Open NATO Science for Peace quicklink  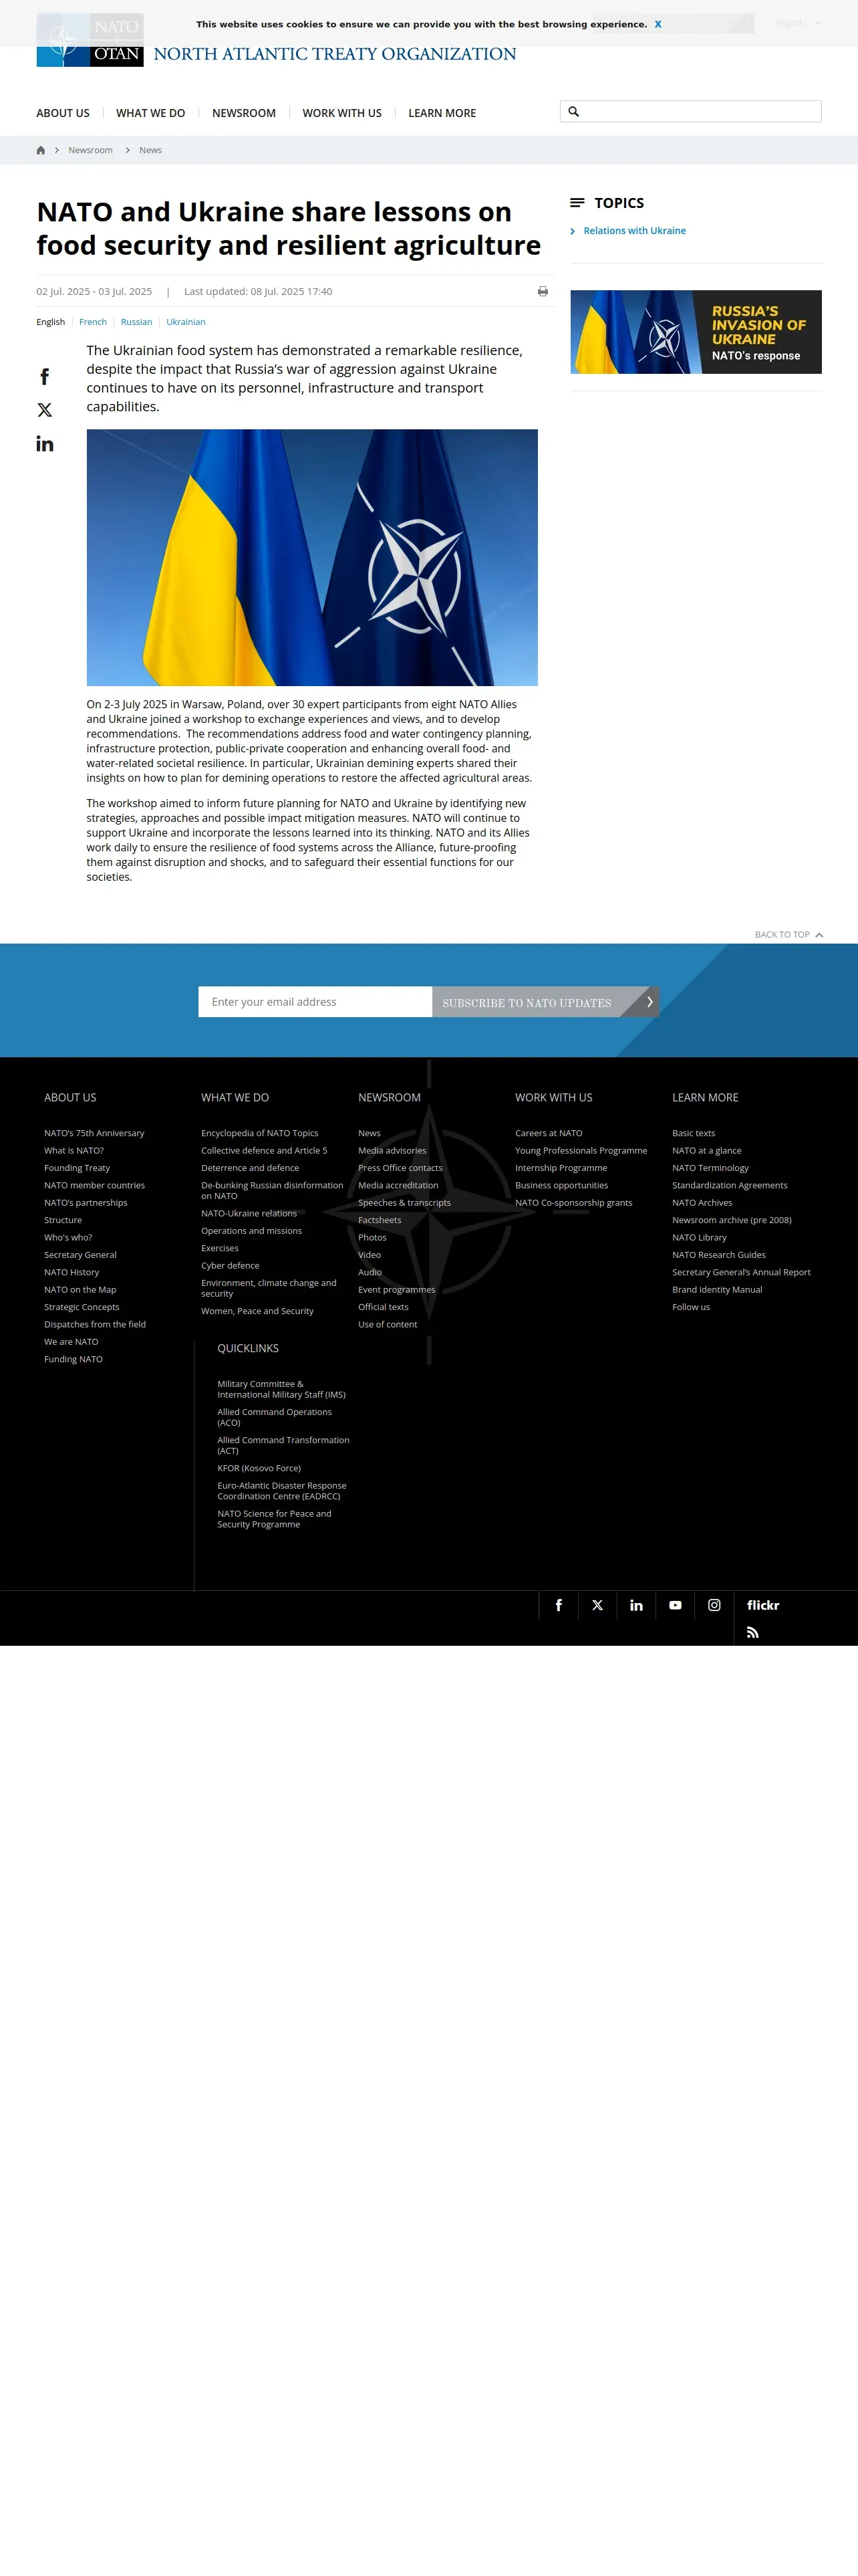(275, 1519)
